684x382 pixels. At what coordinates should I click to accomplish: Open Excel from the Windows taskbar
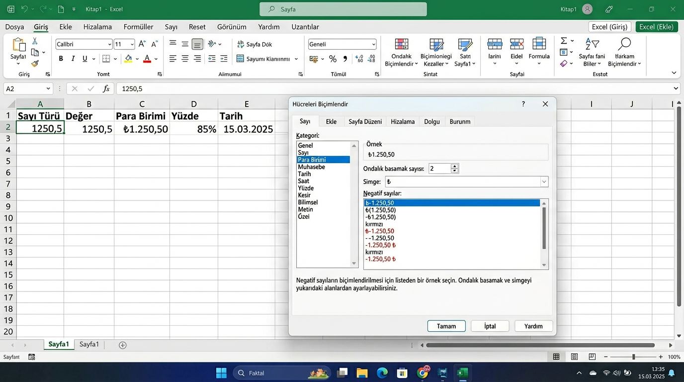tap(463, 373)
